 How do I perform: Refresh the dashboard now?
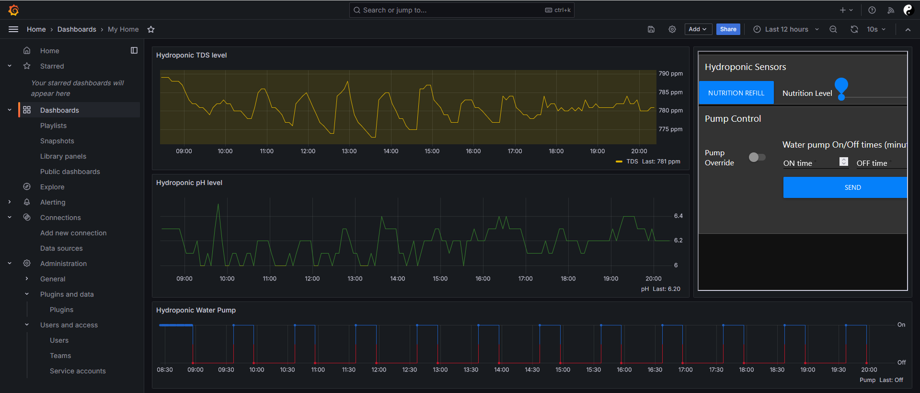(854, 29)
